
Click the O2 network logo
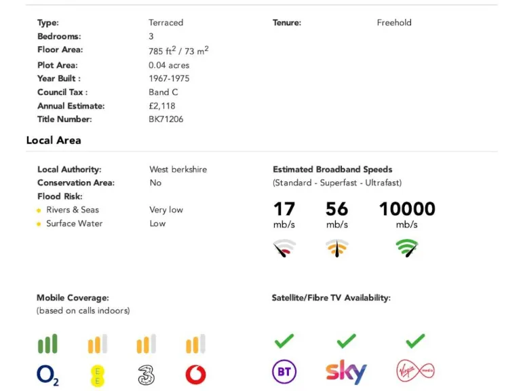pos(48,375)
